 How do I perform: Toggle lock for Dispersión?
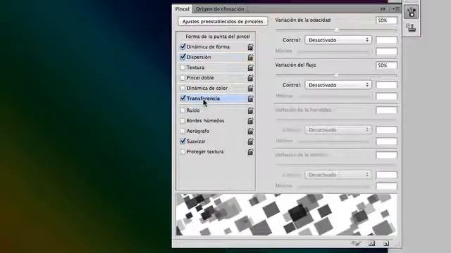point(251,58)
